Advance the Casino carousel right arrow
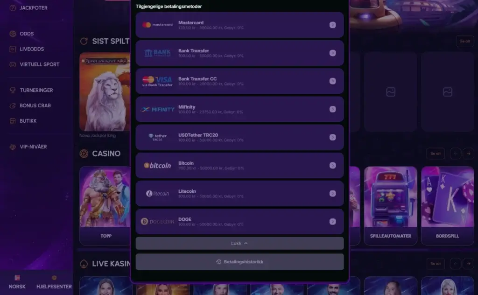This screenshot has height=295, width=478. click(x=468, y=154)
